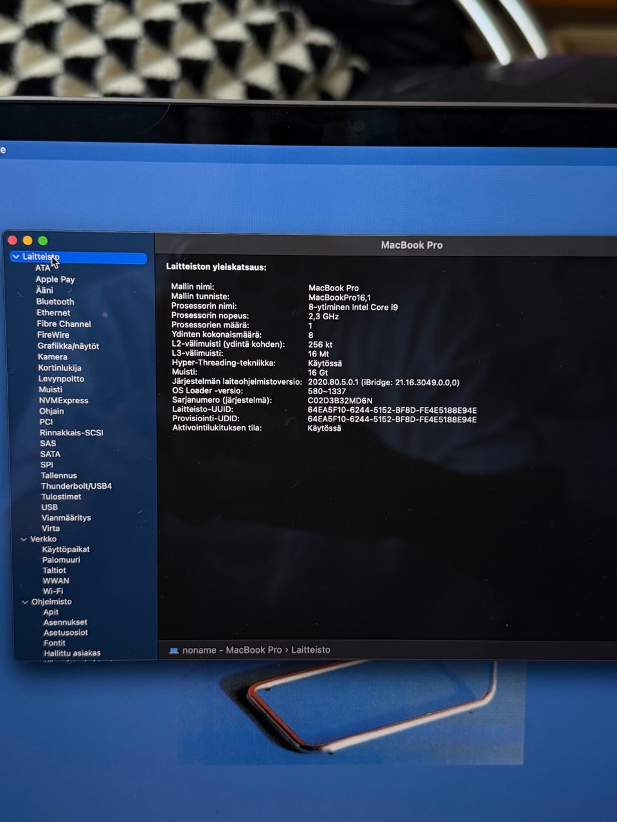Image resolution: width=617 pixels, height=822 pixels.
Task: Select Levynpoltto in the sidebar
Action: pos(61,379)
